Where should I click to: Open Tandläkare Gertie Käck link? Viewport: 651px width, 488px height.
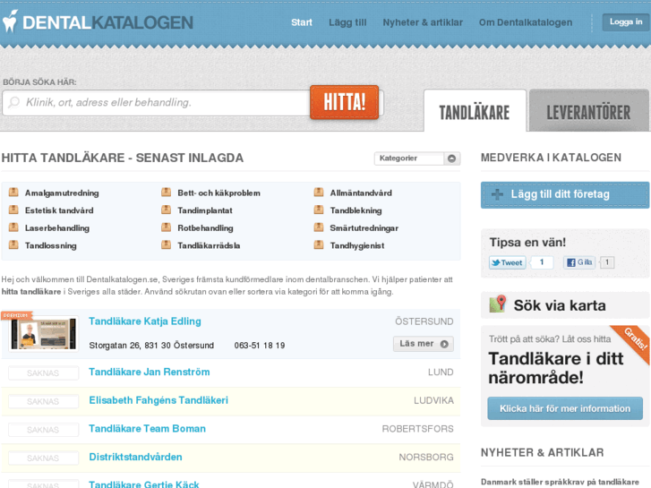coord(143,484)
